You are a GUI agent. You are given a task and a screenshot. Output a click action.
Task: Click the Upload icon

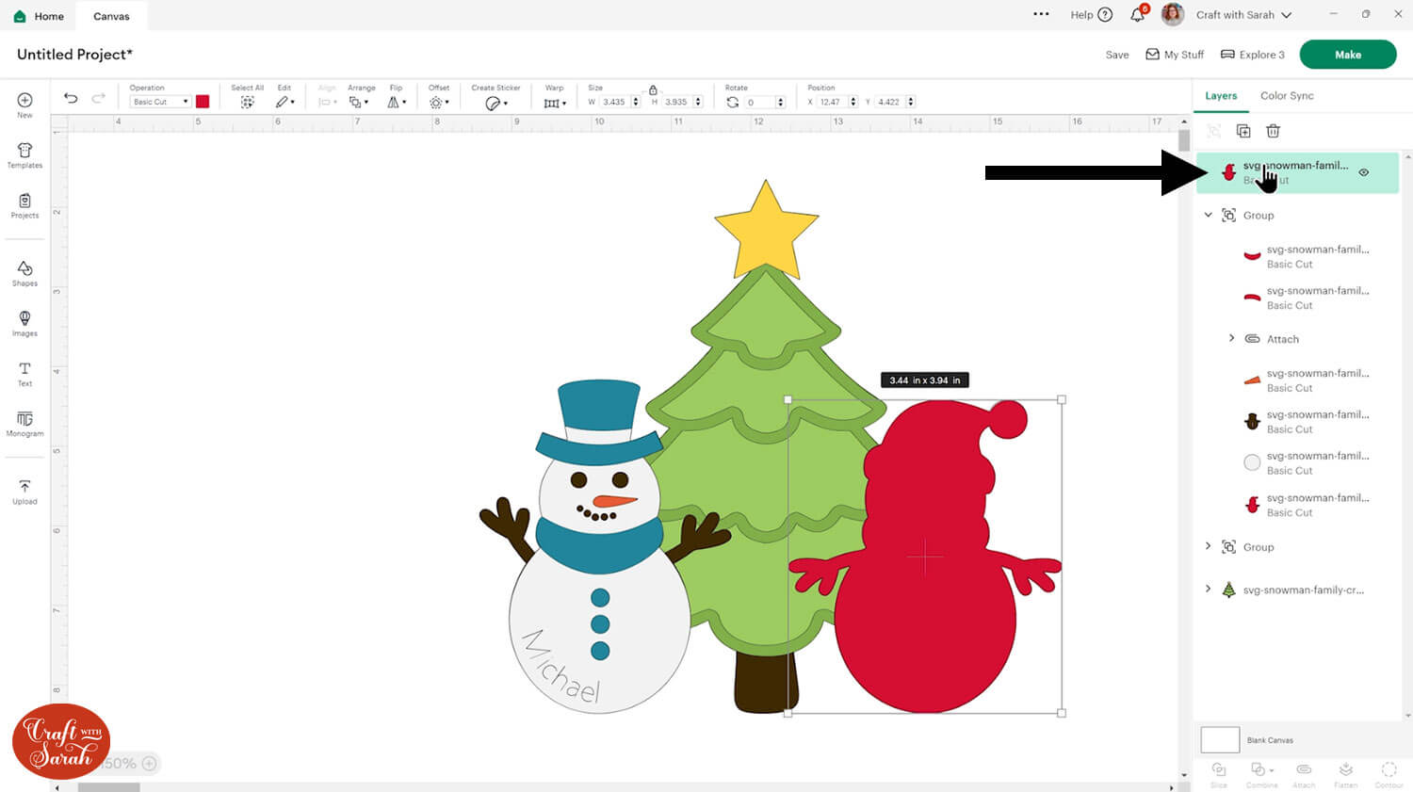pos(24,491)
